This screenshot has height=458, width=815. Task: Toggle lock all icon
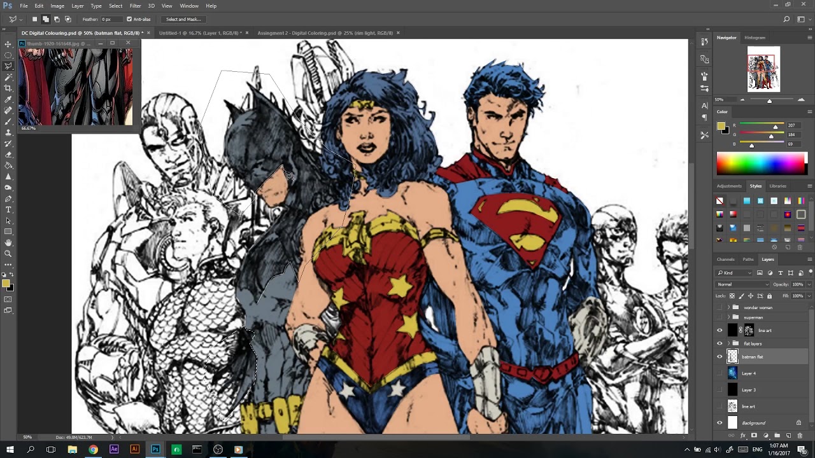pos(769,296)
